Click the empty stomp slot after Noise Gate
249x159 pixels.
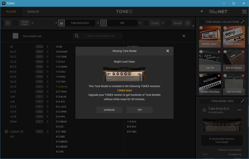(44, 23)
